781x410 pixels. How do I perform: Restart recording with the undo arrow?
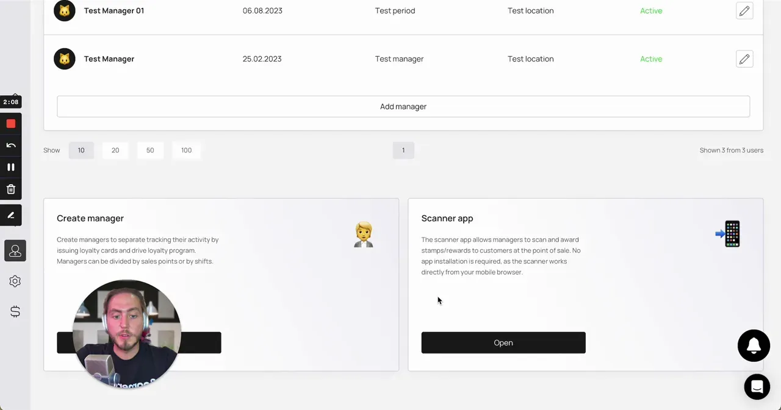pyautogui.click(x=11, y=146)
